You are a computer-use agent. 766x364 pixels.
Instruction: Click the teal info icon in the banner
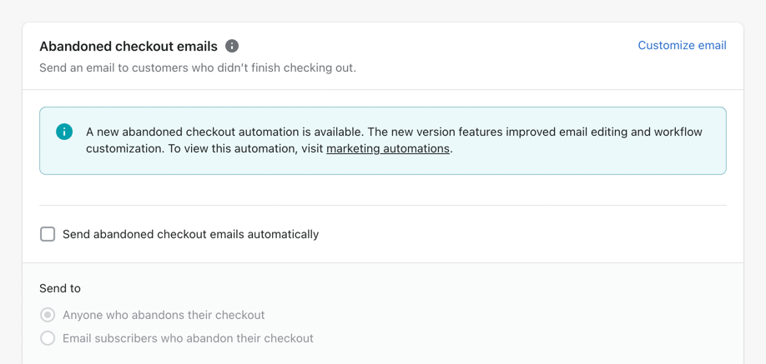64,132
